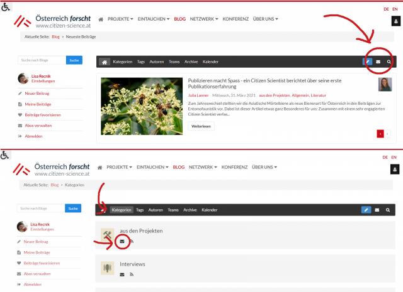Image resolution: width=403 pixels, height=292 pixels.
Task: Open the user account icon on Neueste Beiträge page
Action: (x=396, y=21)
